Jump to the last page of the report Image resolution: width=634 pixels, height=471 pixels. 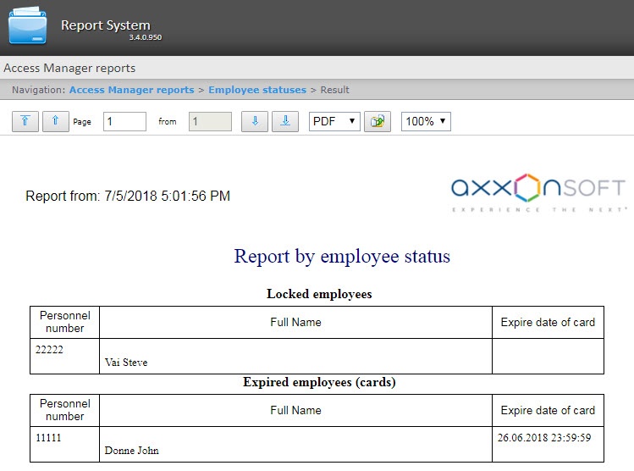point(285,121)
